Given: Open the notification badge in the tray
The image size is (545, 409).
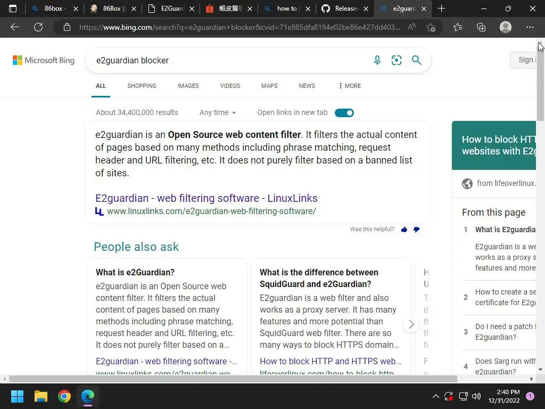Looking at the screenshot, I should click(x=530, y=396).
